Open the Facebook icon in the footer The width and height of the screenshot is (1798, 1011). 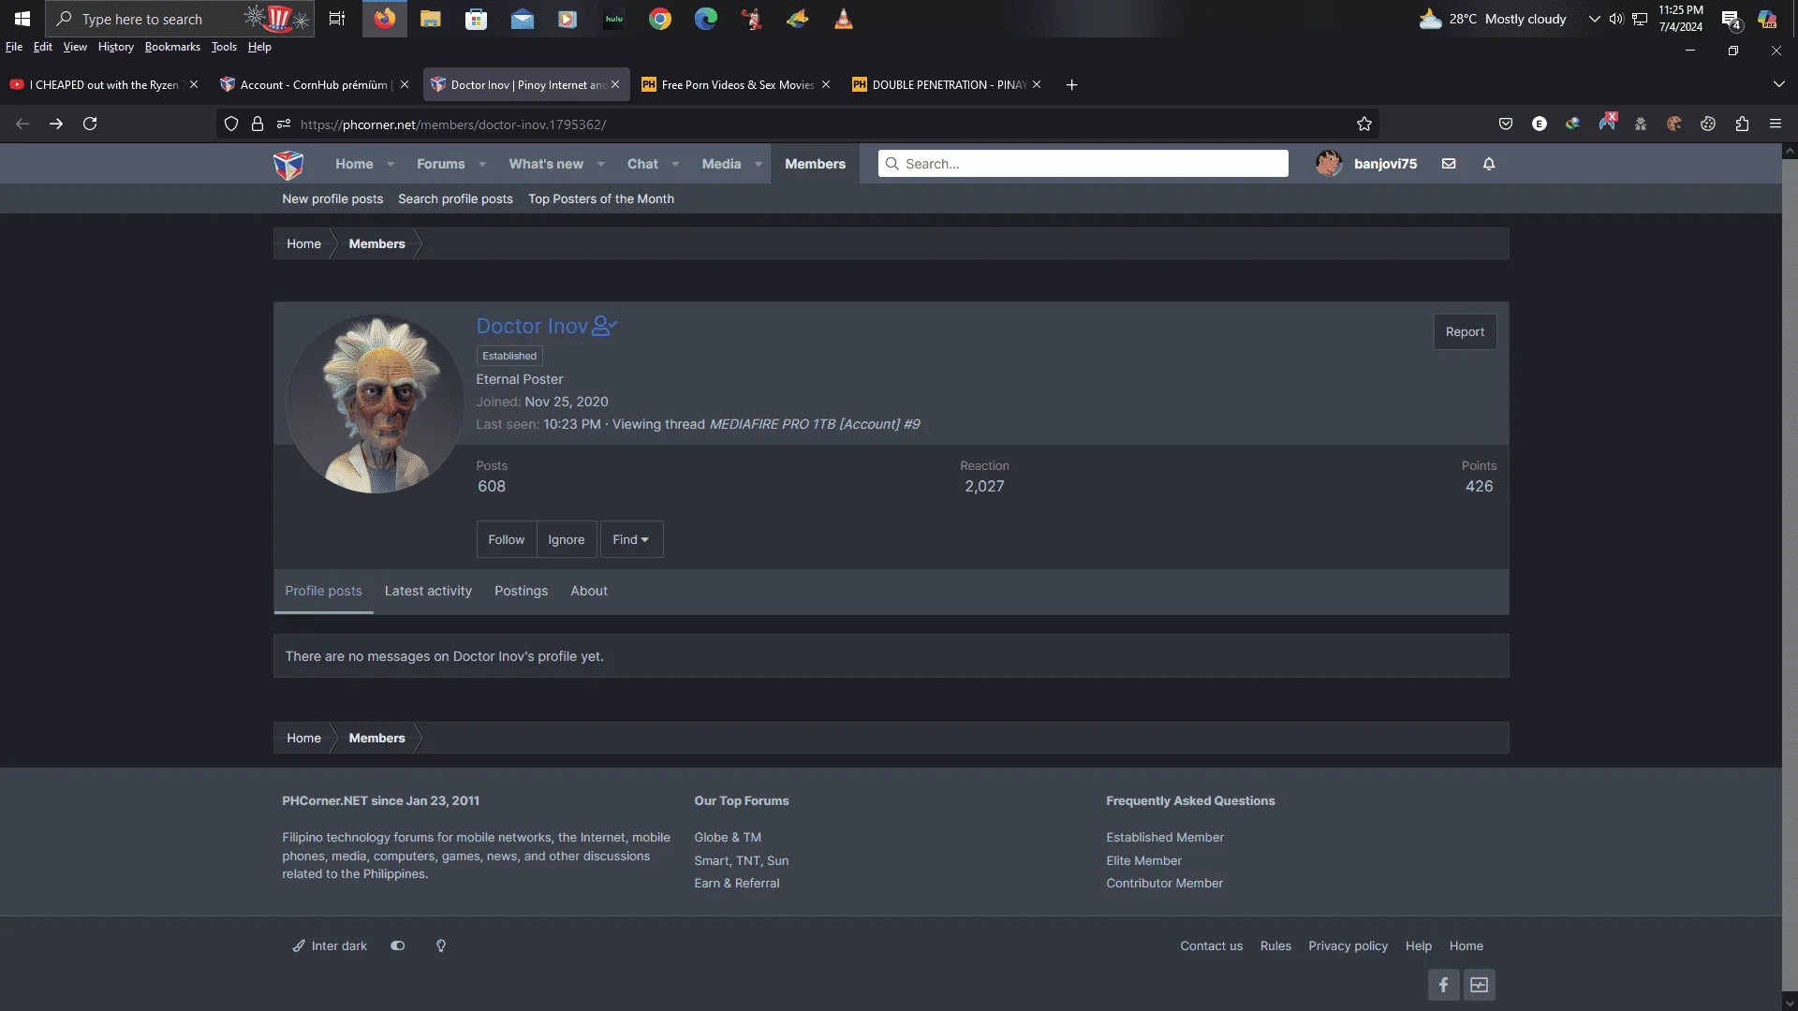click(x=1443, y=985)
